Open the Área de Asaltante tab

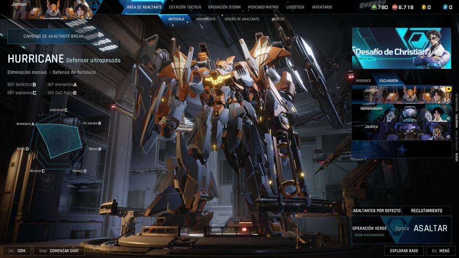(144, 7)
